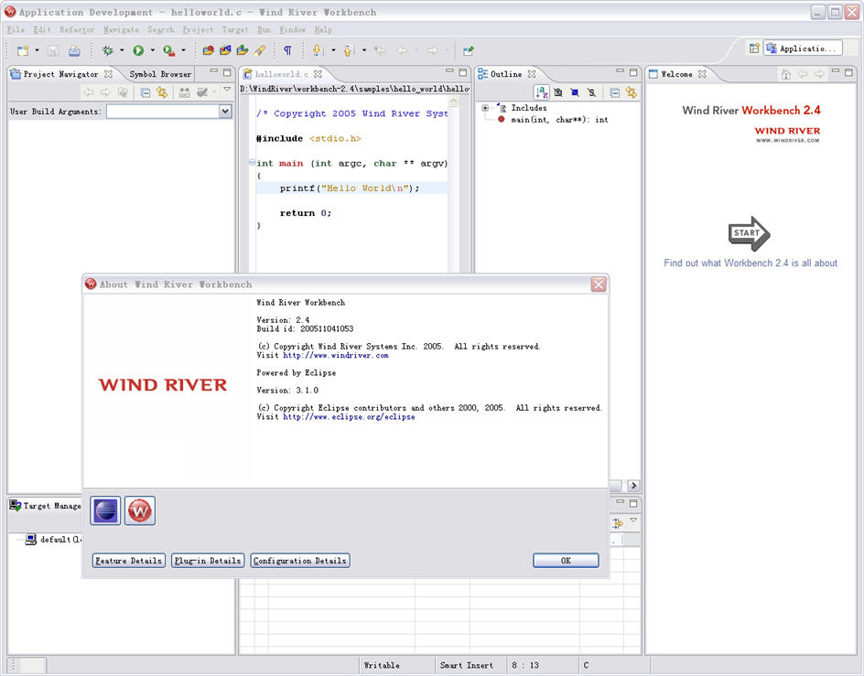Click the green Run icon in toolbar
This screenshot has width=864, height=676.
point(138,50)
